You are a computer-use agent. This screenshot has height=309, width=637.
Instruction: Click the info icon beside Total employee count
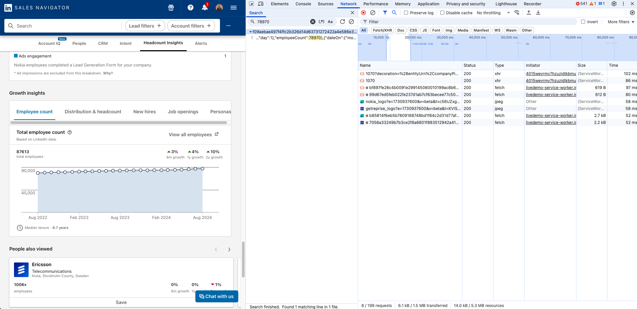[70, 132]
